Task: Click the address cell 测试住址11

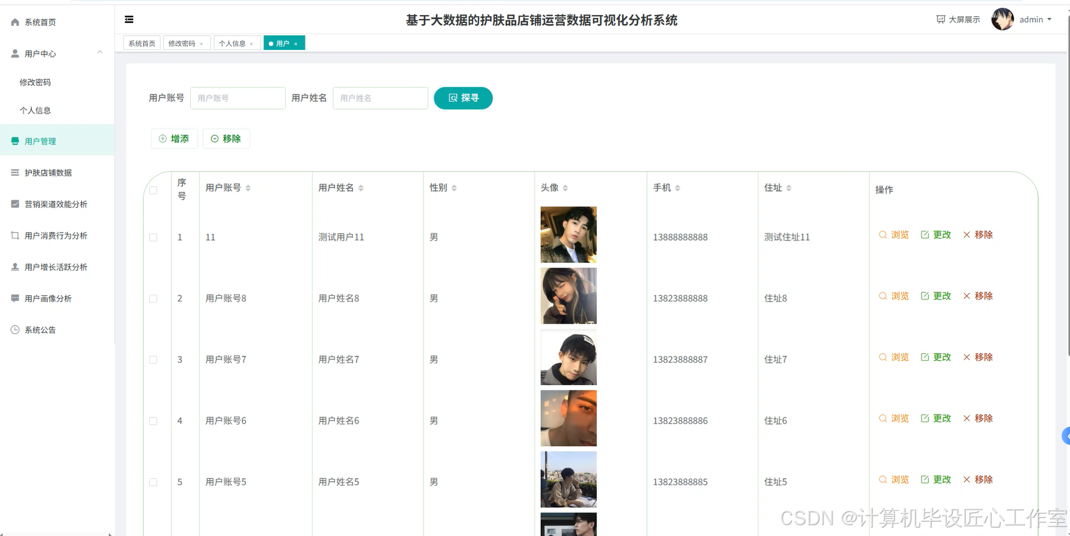Action: [x=787, y=238]
